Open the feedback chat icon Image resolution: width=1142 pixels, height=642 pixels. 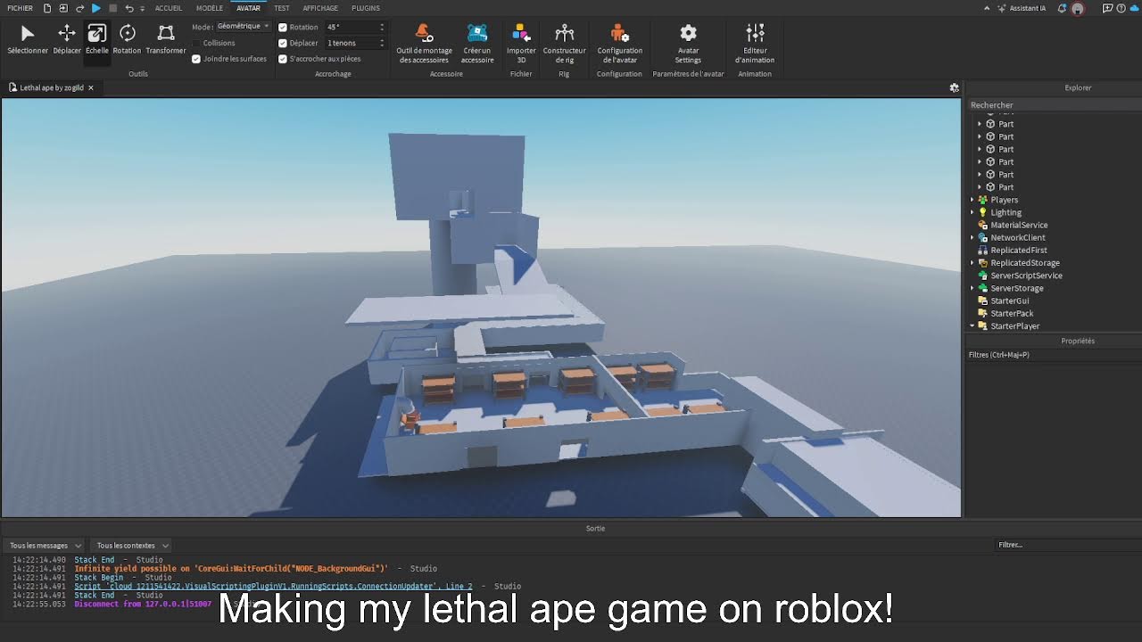1108,8
